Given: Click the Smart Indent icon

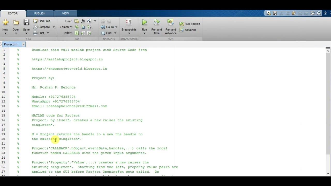Looking at the screenshot, I should coord(77,33).
